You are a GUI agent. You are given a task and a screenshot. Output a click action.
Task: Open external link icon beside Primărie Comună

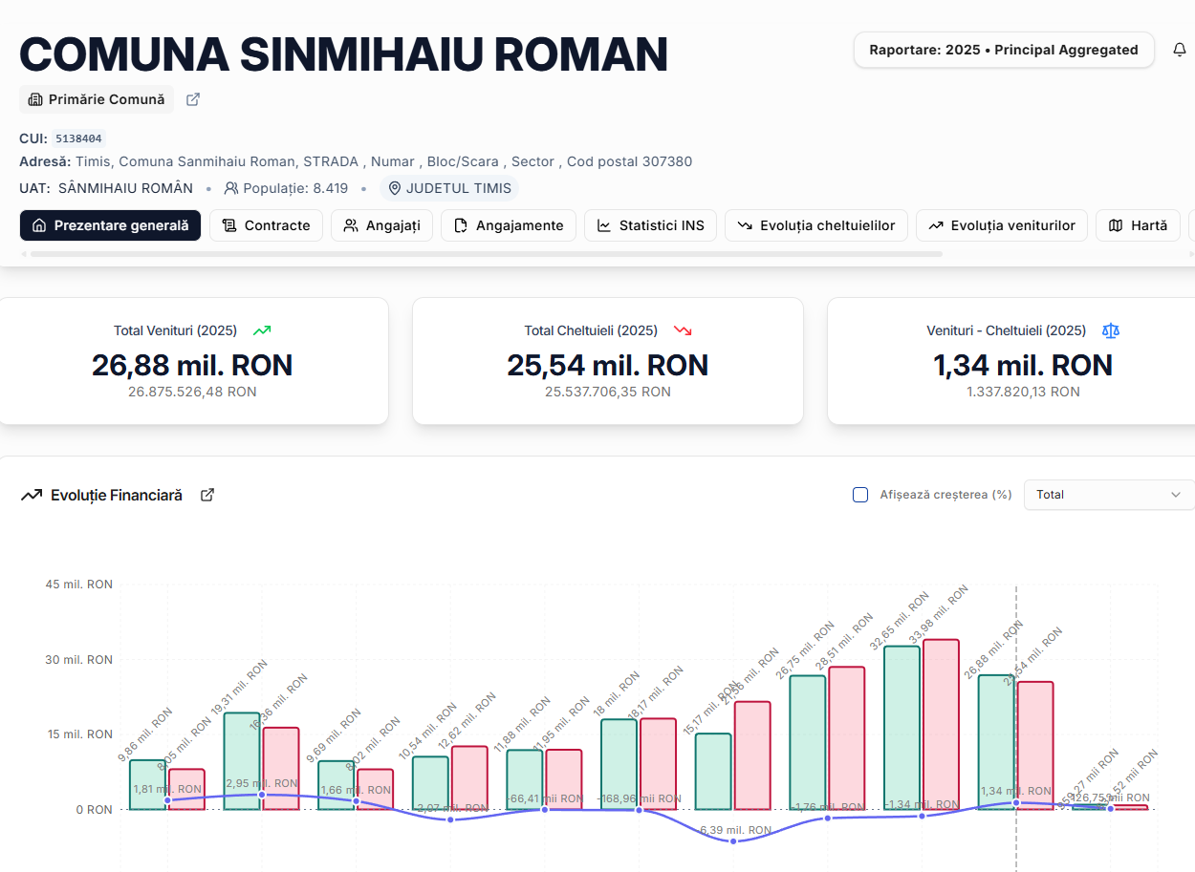(x=193, y=99)
